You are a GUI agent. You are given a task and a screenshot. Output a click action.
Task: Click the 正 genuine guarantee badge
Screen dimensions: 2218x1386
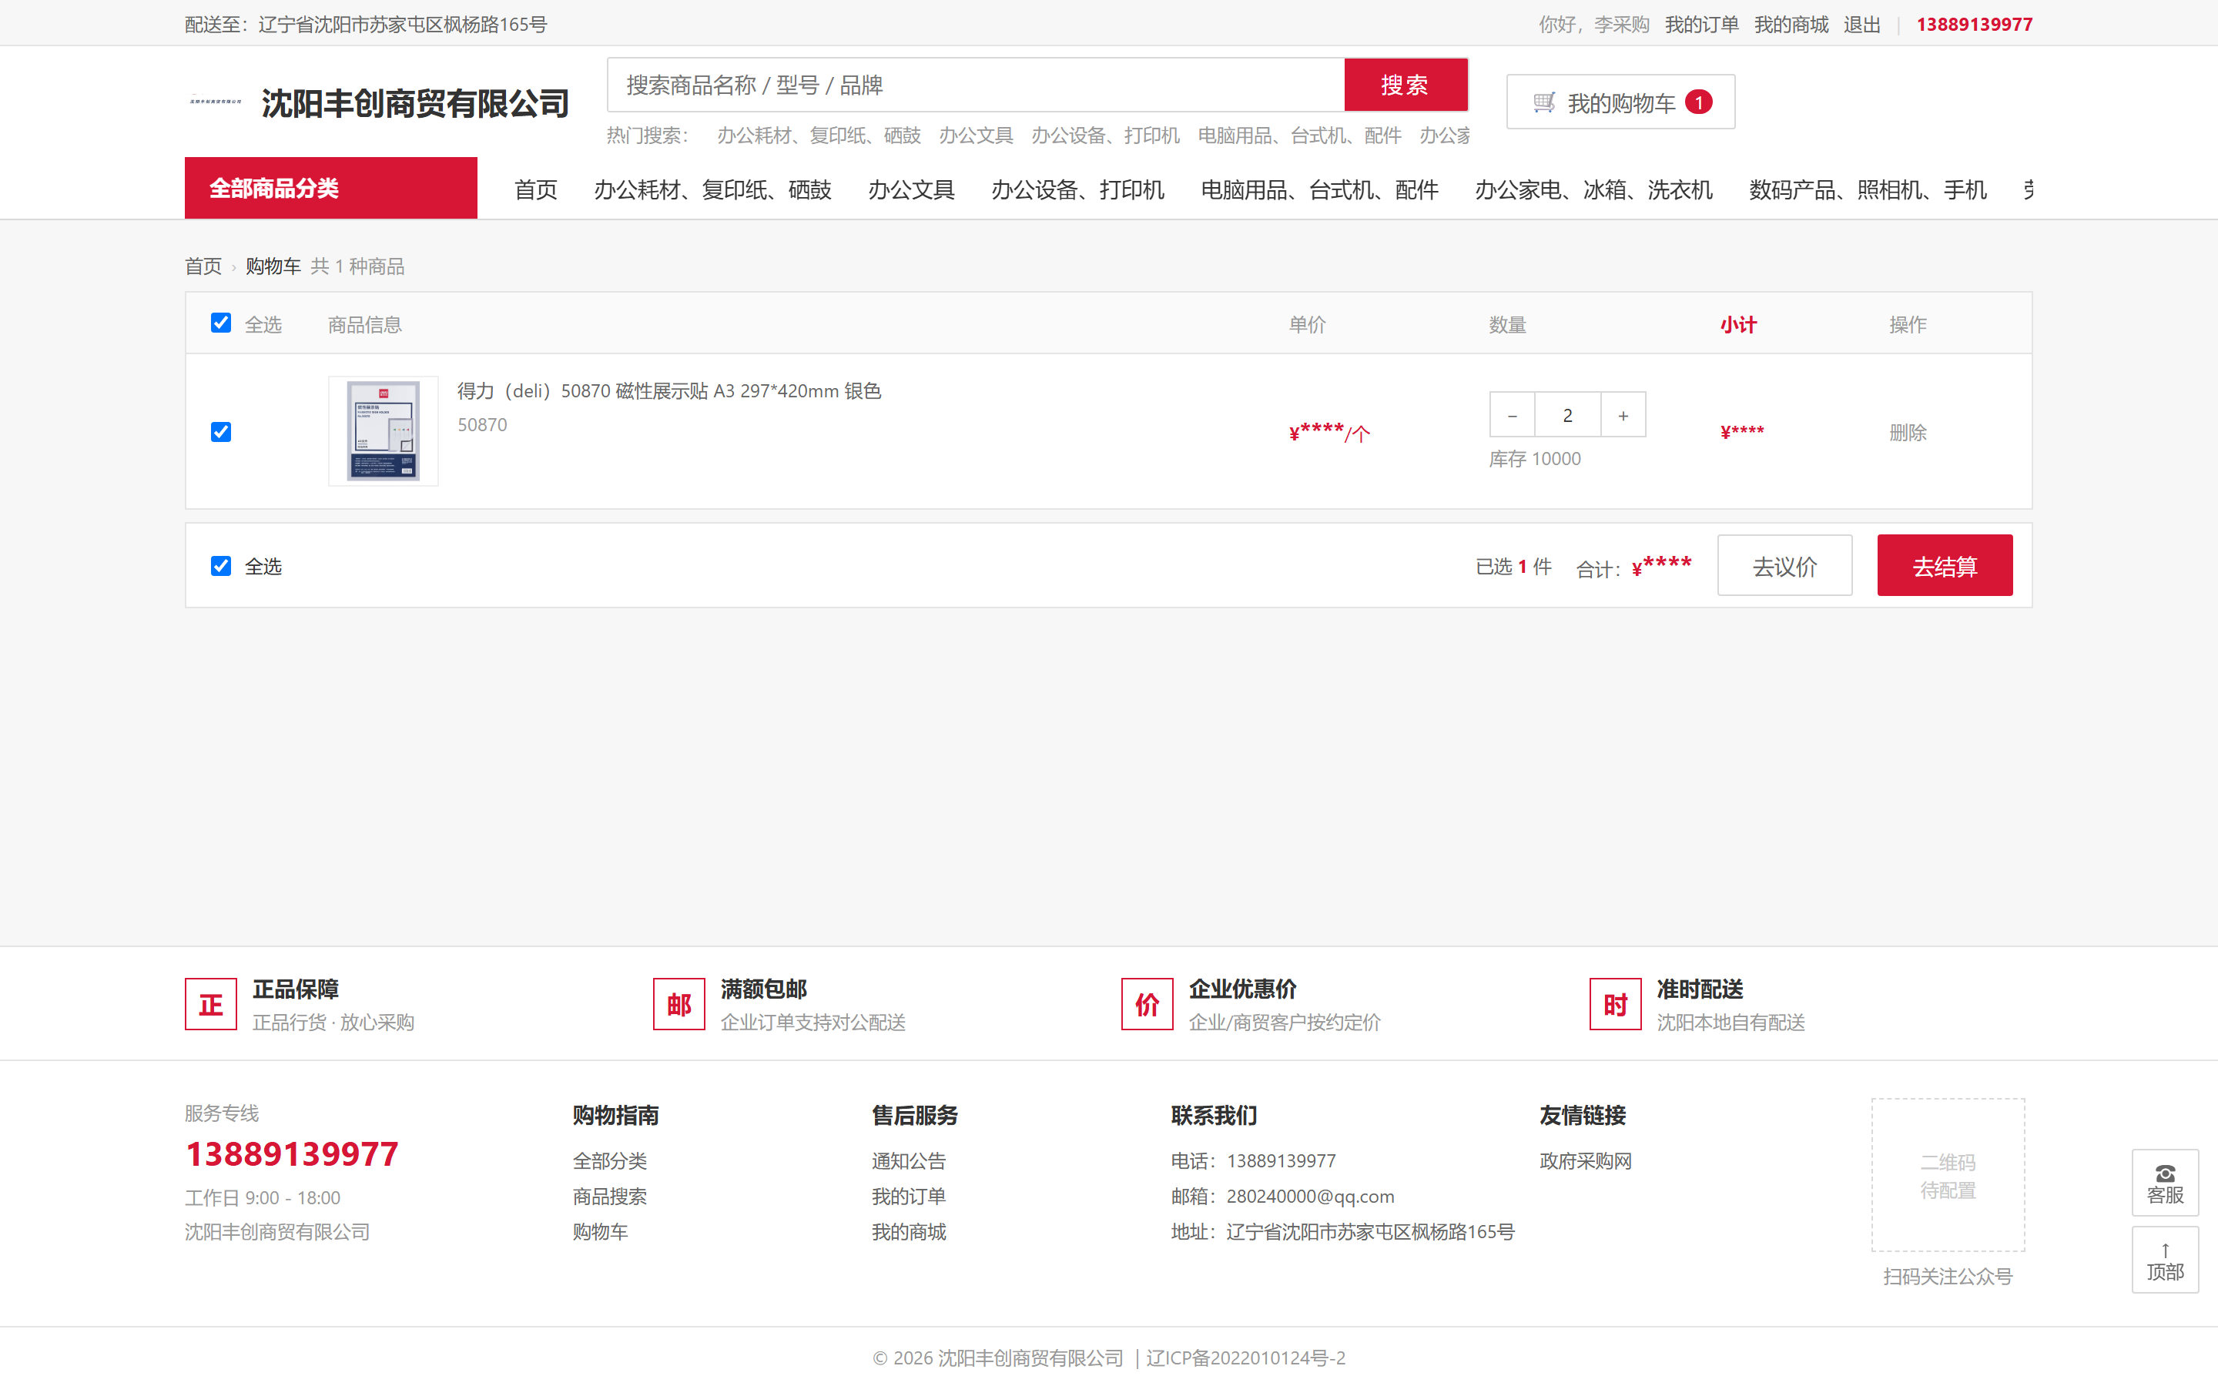[x=211, y=1005]
